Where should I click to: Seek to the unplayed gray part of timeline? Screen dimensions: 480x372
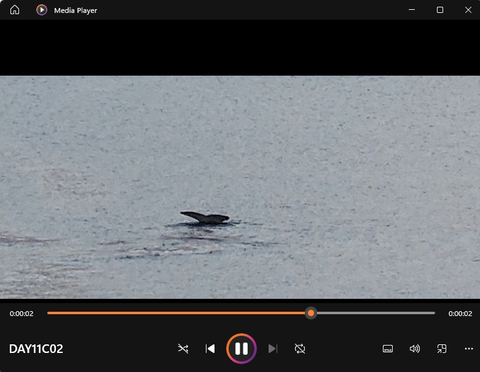tap(375, 313)
